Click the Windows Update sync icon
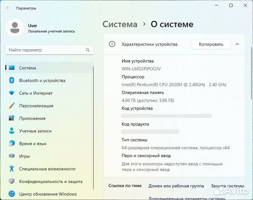Viewport: 253px width, 200px height. tap(11, 194)
